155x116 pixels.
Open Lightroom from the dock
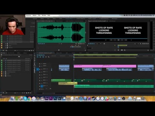[59, 98]
